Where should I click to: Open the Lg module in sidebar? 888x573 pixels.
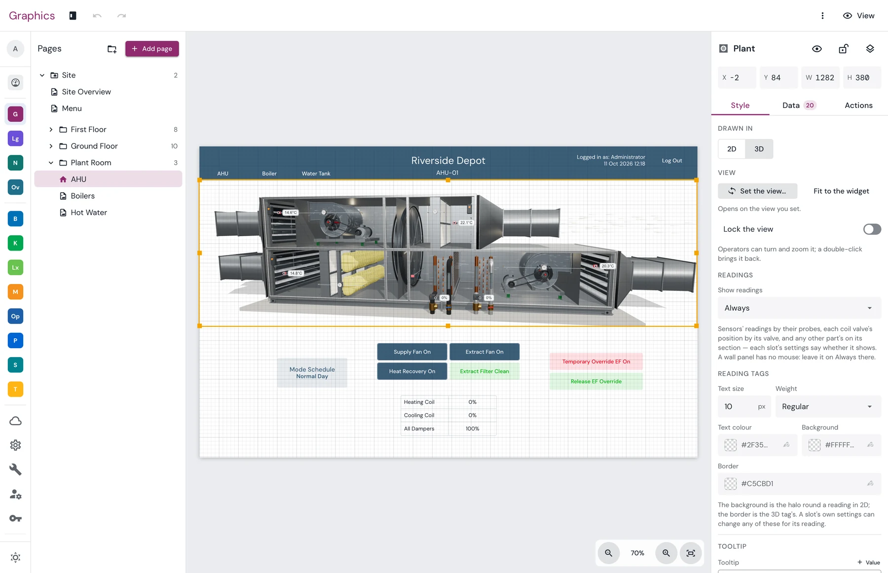[15, 139]
